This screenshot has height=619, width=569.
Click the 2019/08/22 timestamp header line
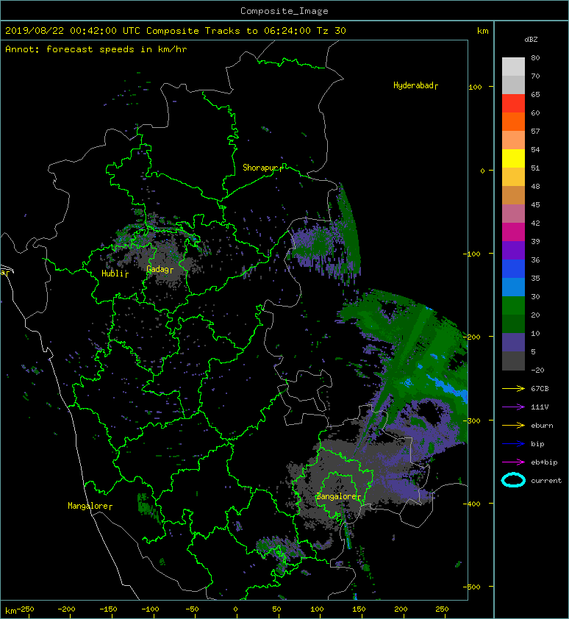[176, 31]
